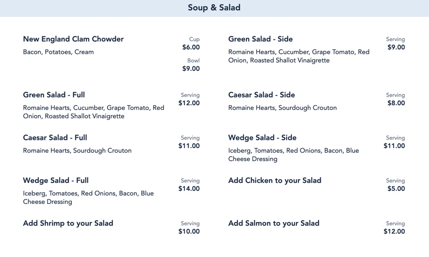Select Add Salmon to your Salad

click(274, 223)
